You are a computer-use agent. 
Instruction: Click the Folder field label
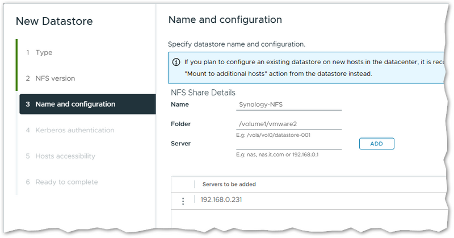tap(180, 124)
